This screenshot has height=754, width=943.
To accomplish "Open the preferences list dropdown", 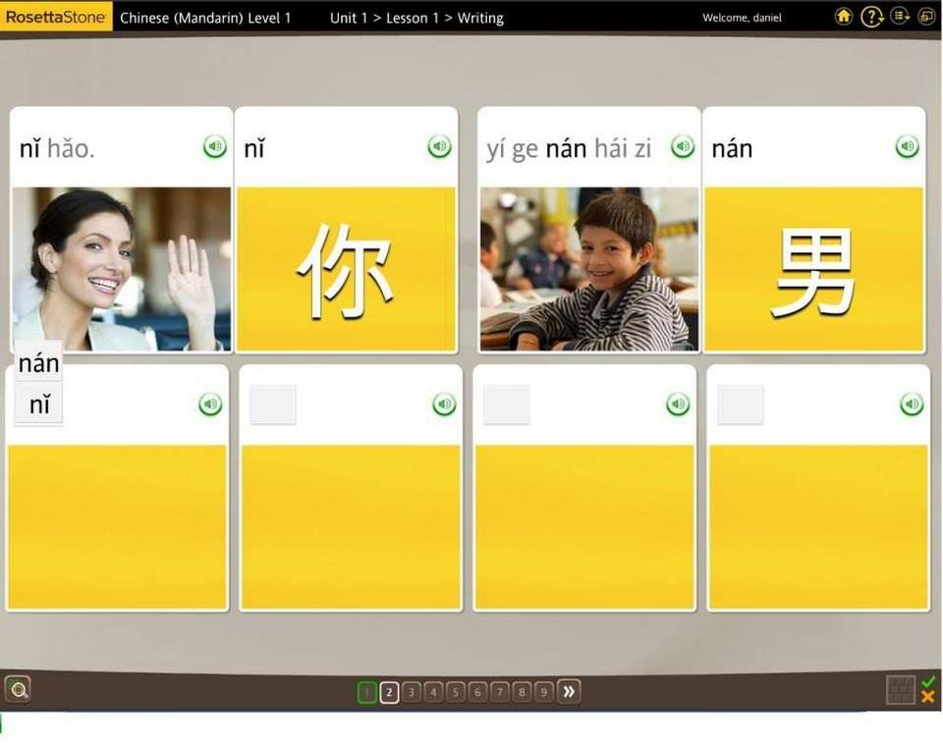I will pos(899,17).
